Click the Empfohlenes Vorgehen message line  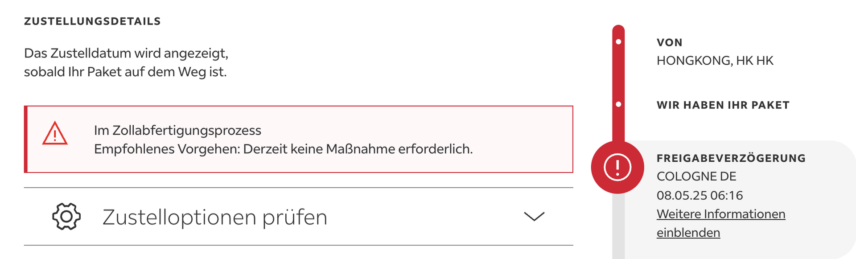point(283,149)
